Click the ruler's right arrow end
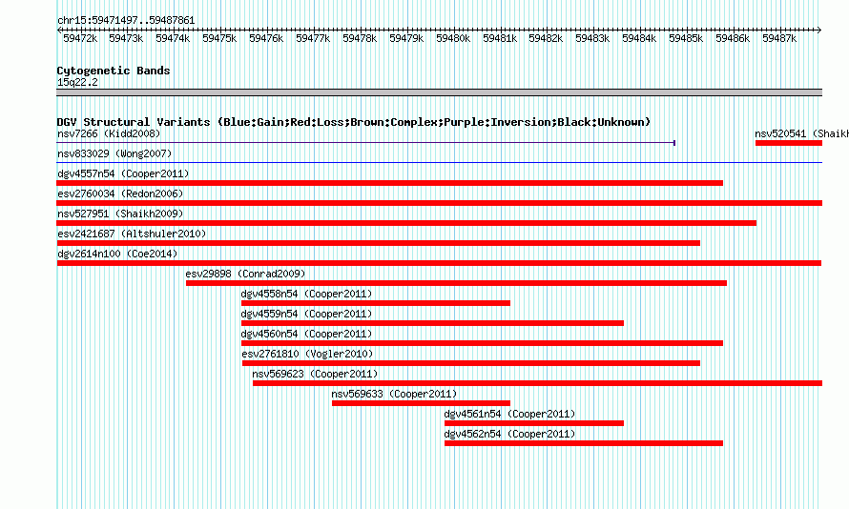 point(819,31)
